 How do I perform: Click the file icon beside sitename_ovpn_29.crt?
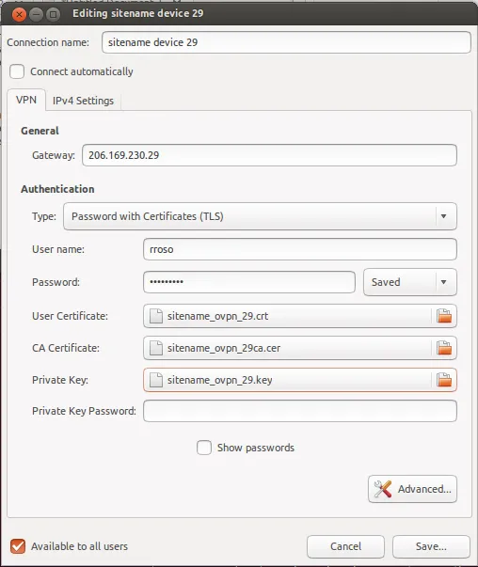click(x=156, y=316)
